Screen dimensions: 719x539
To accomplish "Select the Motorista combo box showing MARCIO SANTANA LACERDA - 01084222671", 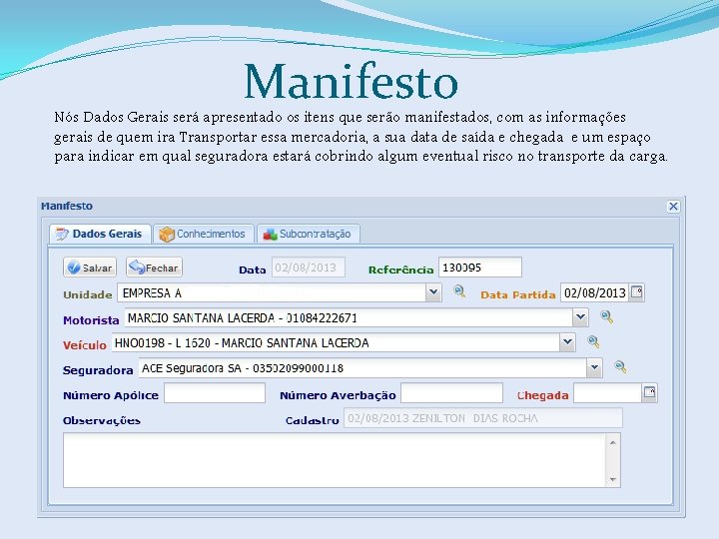I will (x=357, y=317).
